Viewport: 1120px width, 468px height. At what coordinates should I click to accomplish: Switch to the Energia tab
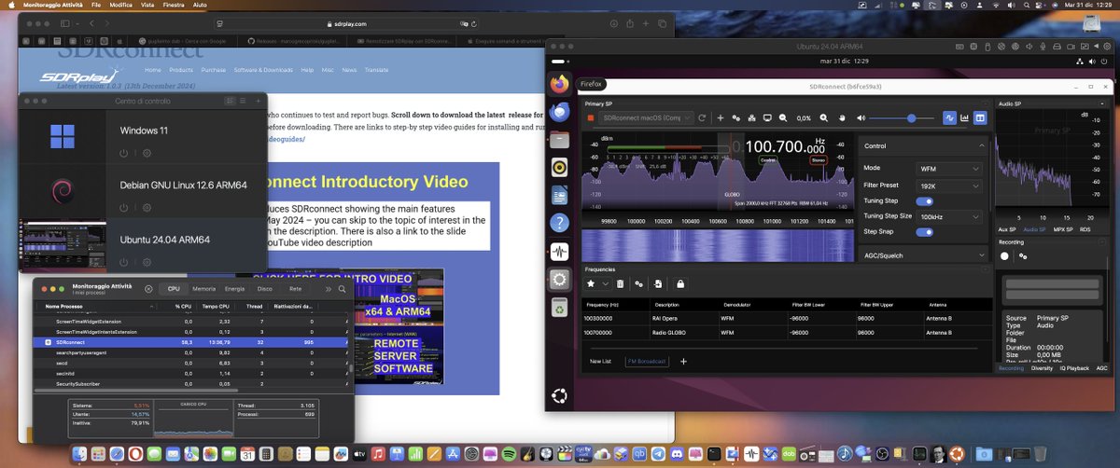tap(234, 289)
